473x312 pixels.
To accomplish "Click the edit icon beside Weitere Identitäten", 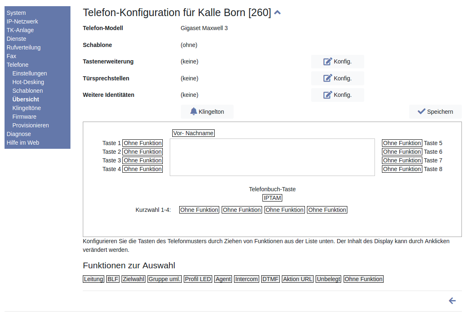I will [x=328, y=95].
